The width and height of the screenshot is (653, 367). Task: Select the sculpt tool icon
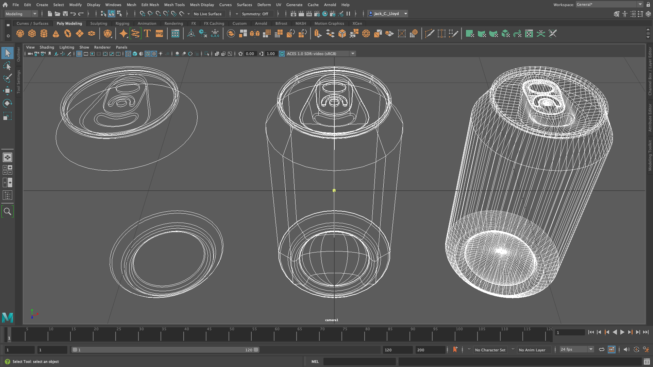7,78
